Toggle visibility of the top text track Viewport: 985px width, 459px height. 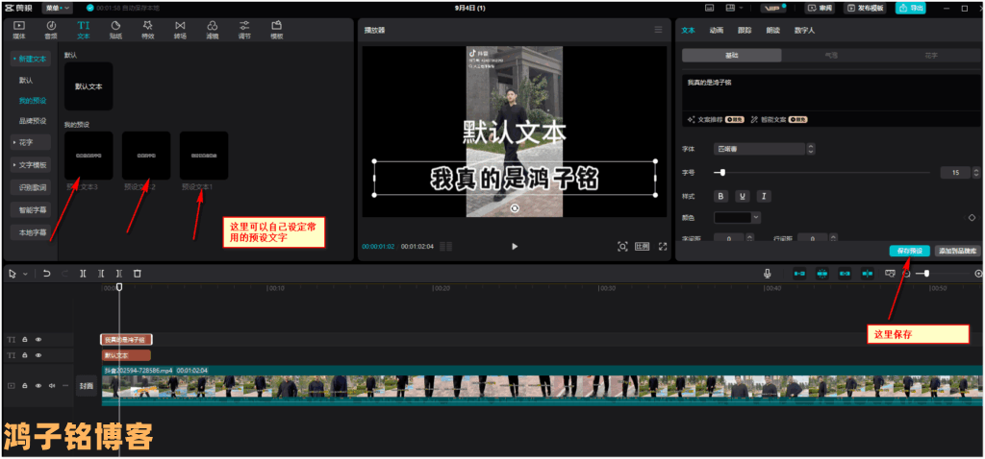[38, 340]
